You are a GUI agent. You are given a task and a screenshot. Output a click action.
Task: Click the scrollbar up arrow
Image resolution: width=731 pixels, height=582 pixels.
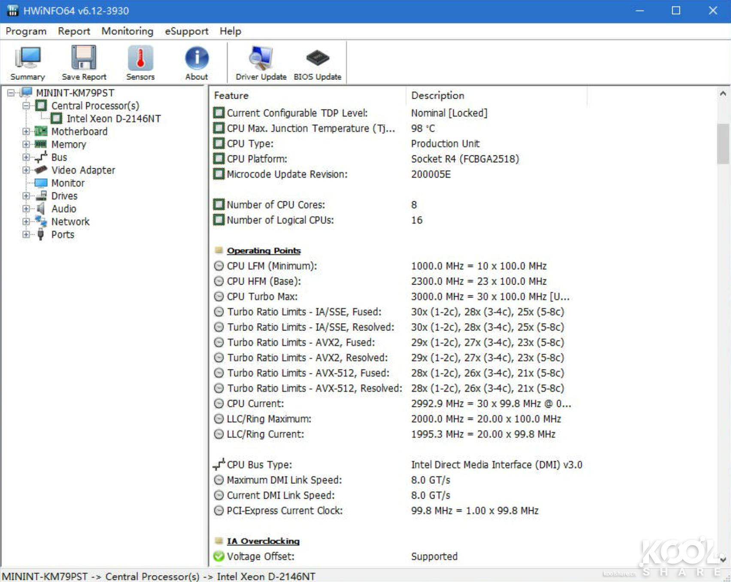click(723, 94)
